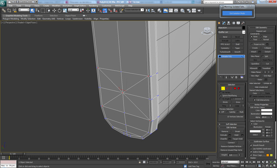Open the Local reference coordinate dropdown
The width and height of the screenshot is (277, 168).
click(73, 10)
